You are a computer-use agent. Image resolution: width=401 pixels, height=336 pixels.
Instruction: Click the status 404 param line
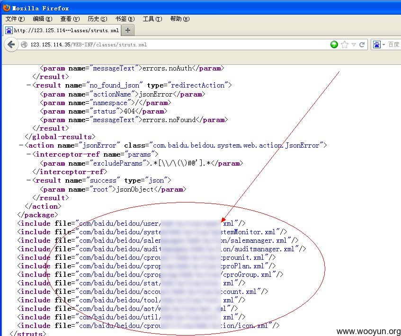click(104, 111)
